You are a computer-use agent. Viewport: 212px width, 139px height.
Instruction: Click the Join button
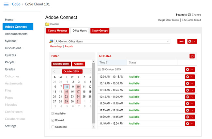point(181,41)
